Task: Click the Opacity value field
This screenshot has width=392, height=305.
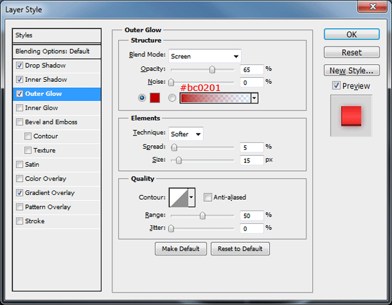Action: point(252,69)
